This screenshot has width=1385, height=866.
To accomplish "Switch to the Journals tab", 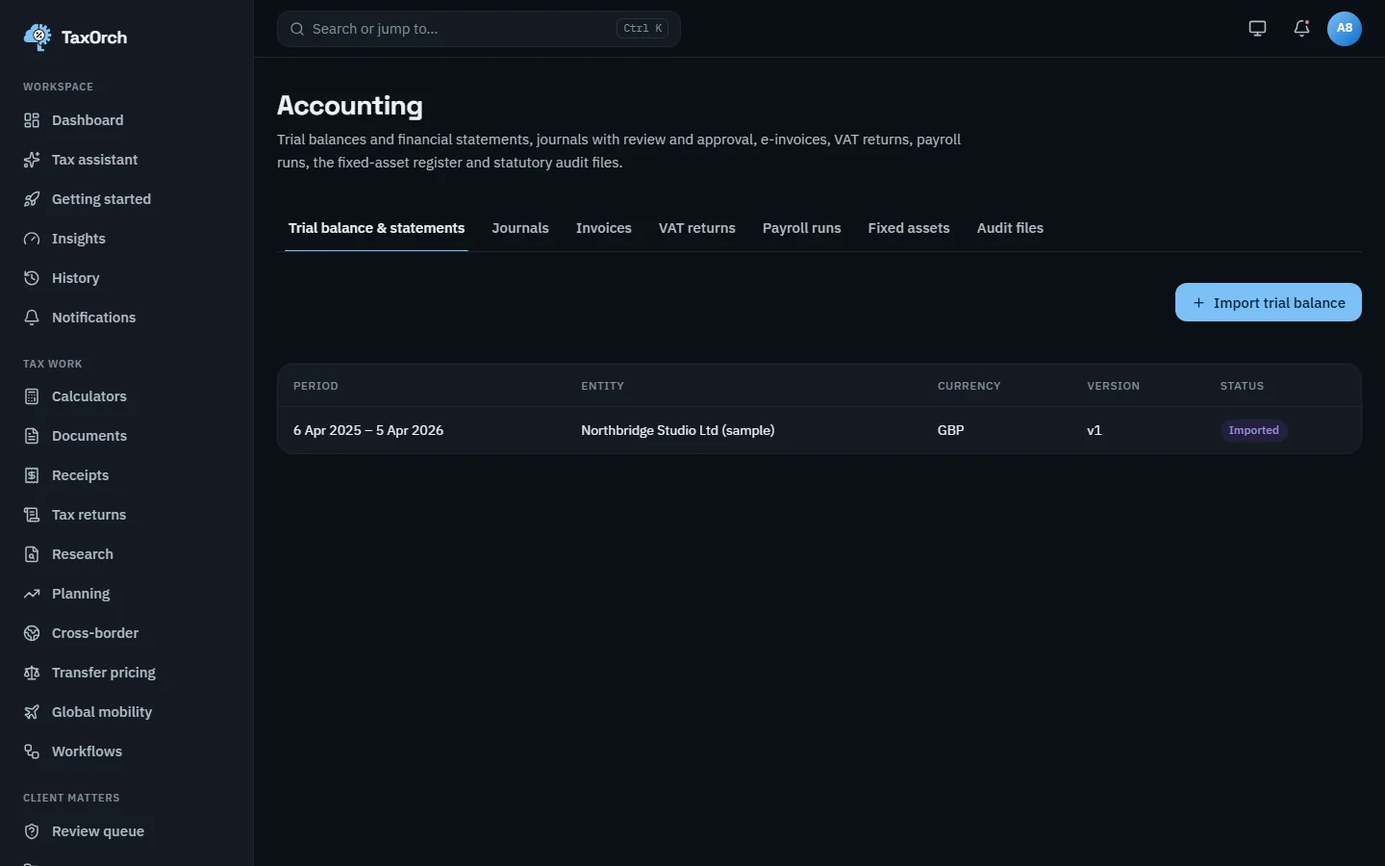I will coord(520,228).
